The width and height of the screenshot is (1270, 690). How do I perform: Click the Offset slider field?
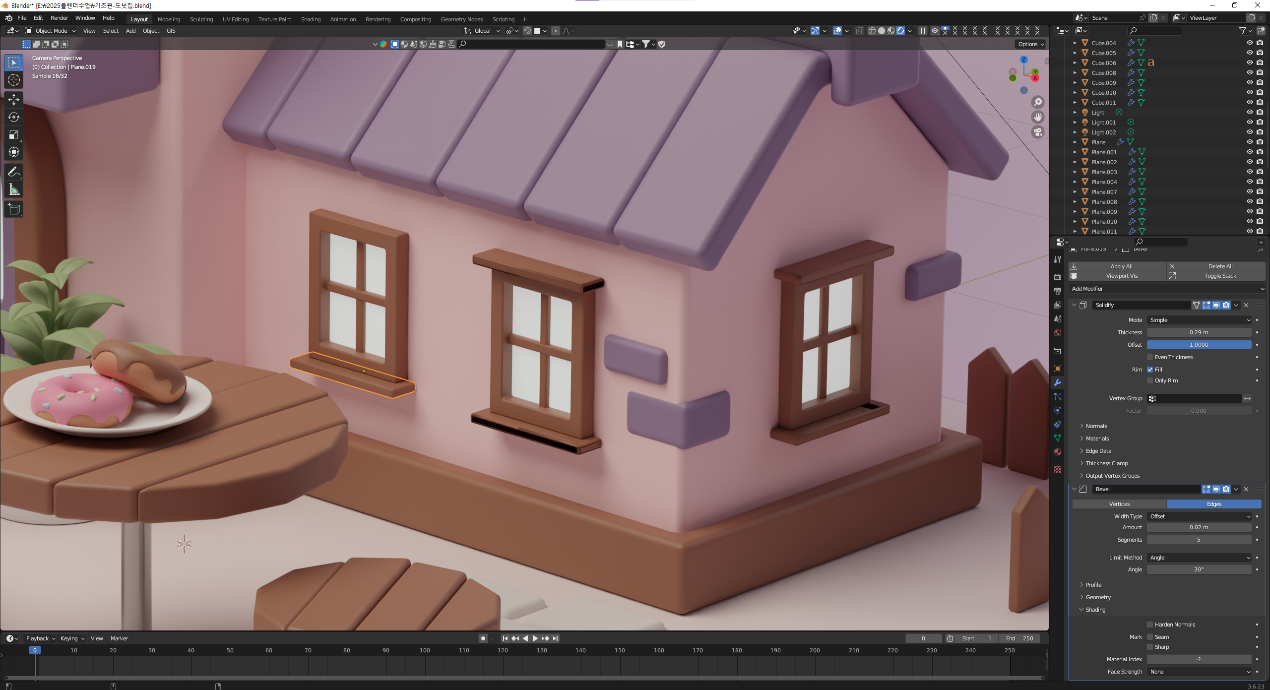tap(1199, 345)
